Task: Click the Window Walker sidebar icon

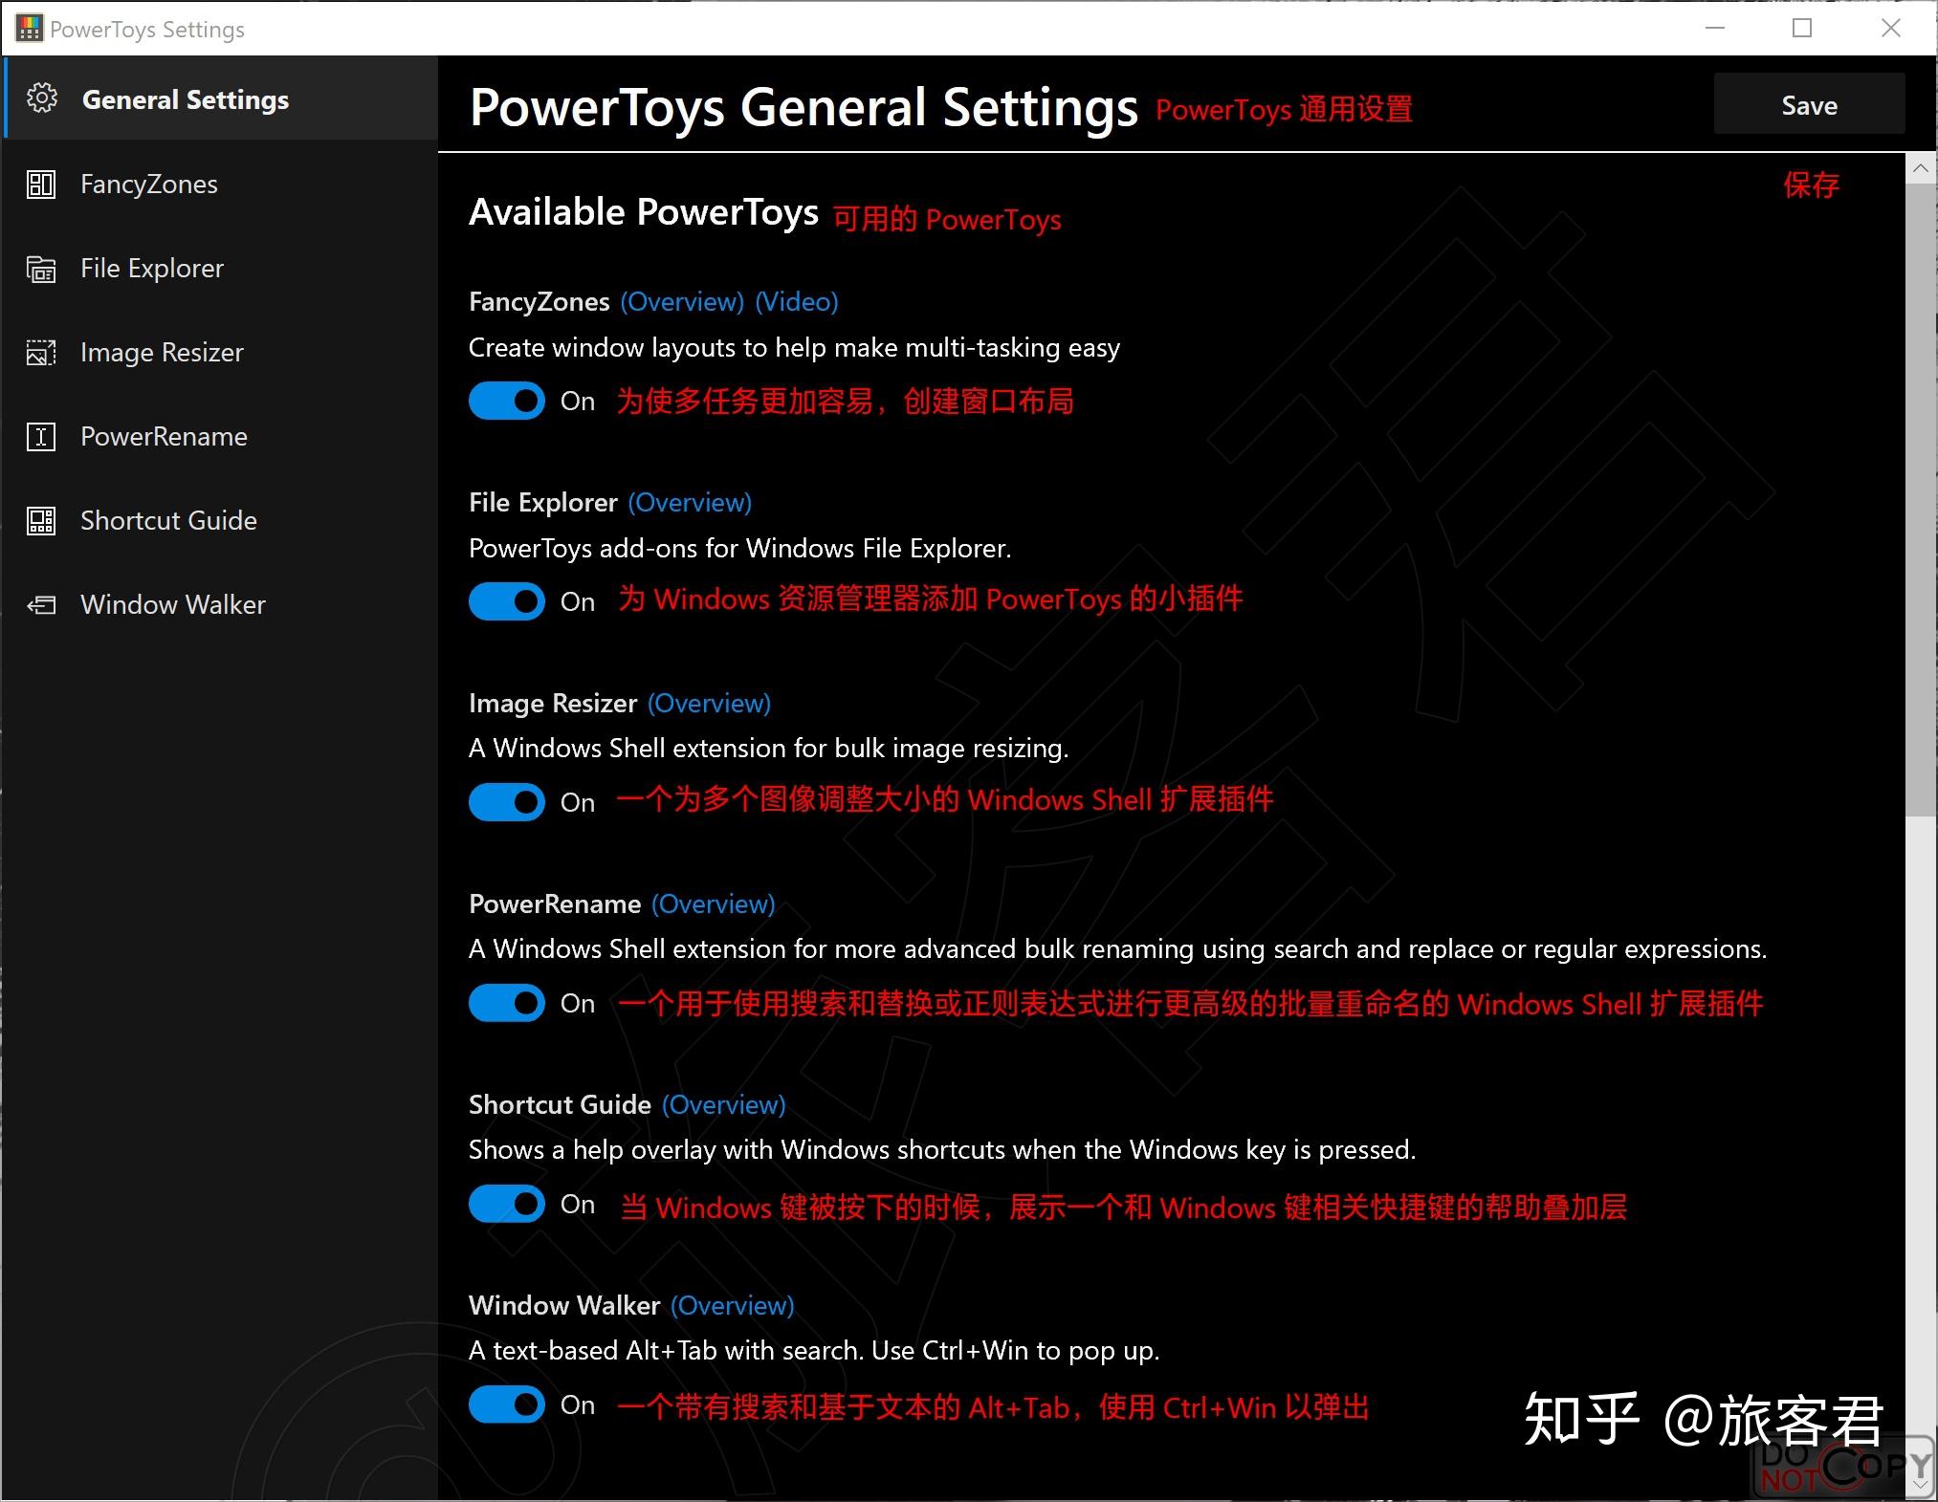Action: point(40,605)
